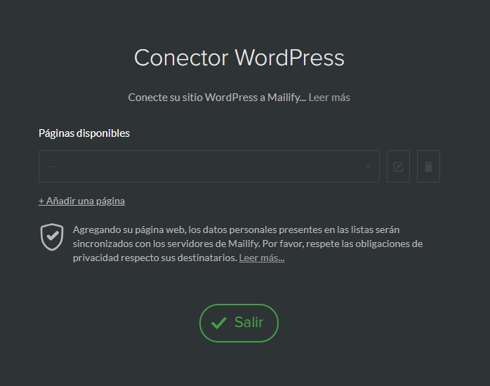Screen dimensions: 490x386
Task: Click the delete page trash icon
Action: click(x=428, y=166)
